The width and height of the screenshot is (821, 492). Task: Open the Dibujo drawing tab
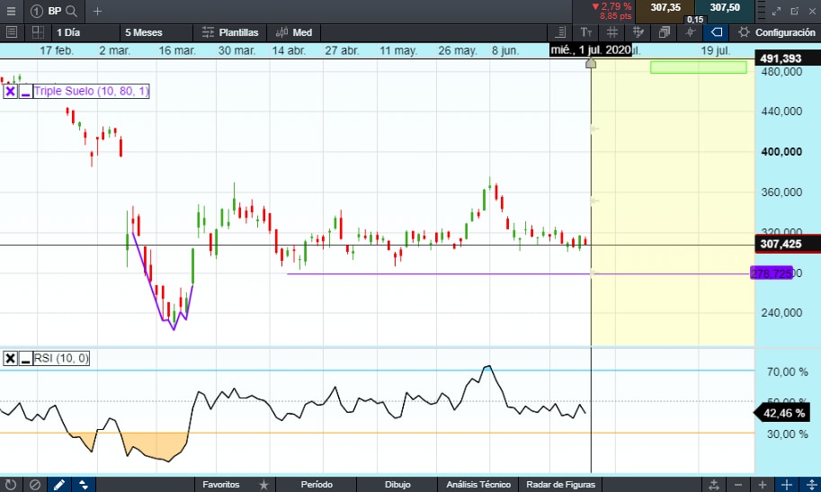397,485
